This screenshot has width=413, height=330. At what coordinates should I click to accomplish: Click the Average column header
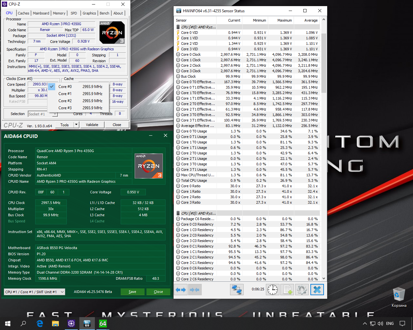(307, 20)
